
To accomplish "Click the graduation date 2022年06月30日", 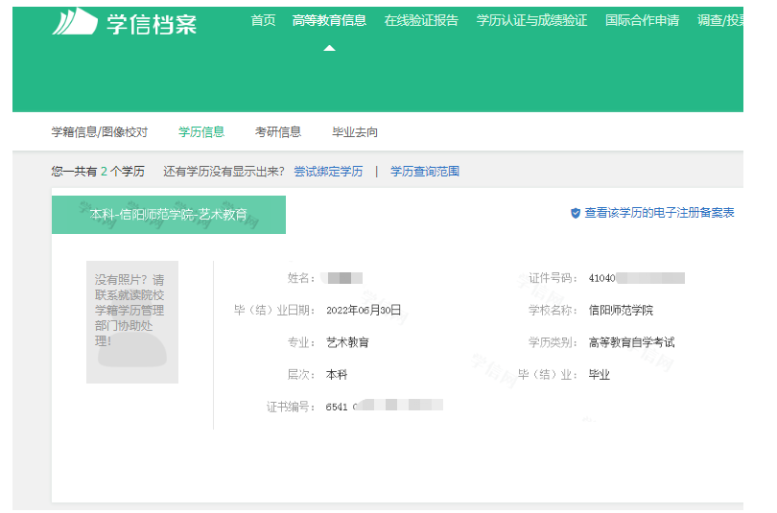I will point(364,311).
